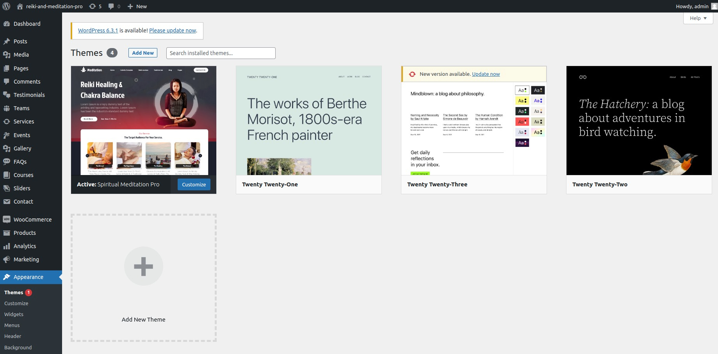Click the Add New button beside Themes

click(x=143, y=53)
